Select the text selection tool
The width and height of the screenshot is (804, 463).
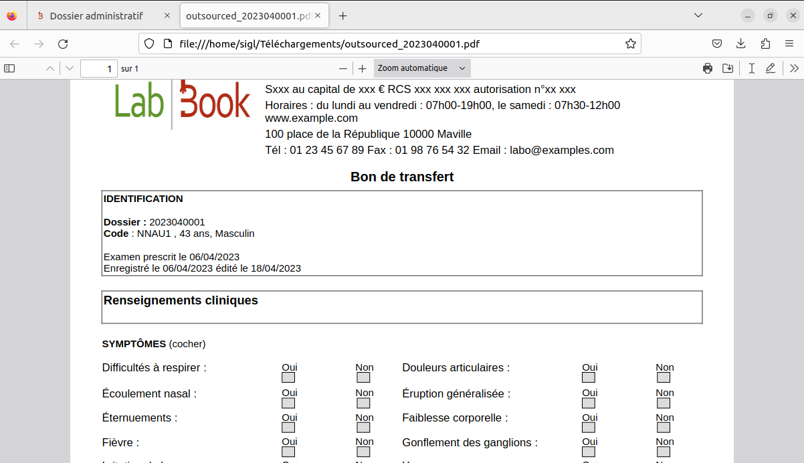(x=752, y=68)
